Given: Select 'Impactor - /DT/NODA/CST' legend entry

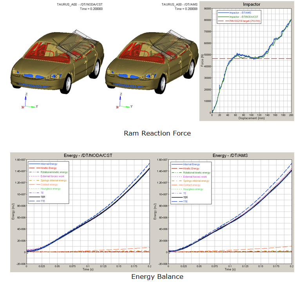Looking at the screenshot, I should coord(244,16).
